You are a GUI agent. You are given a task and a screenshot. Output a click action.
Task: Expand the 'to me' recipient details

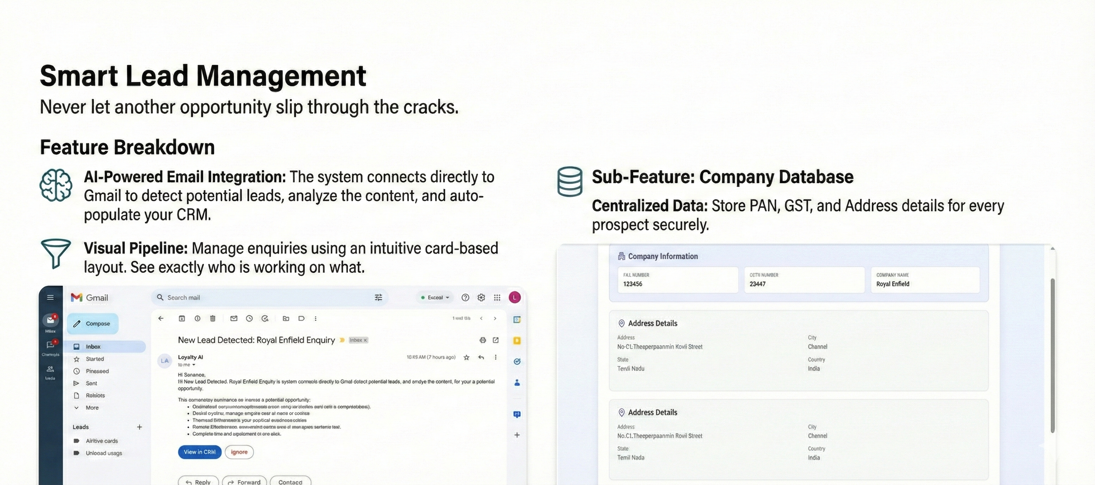194,365
